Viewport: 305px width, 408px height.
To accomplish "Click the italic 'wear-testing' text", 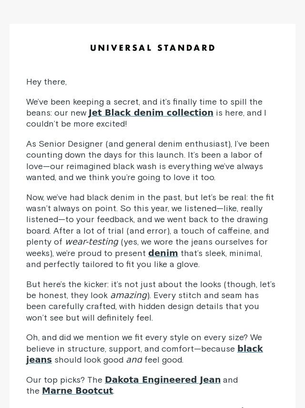I will 92,242.
